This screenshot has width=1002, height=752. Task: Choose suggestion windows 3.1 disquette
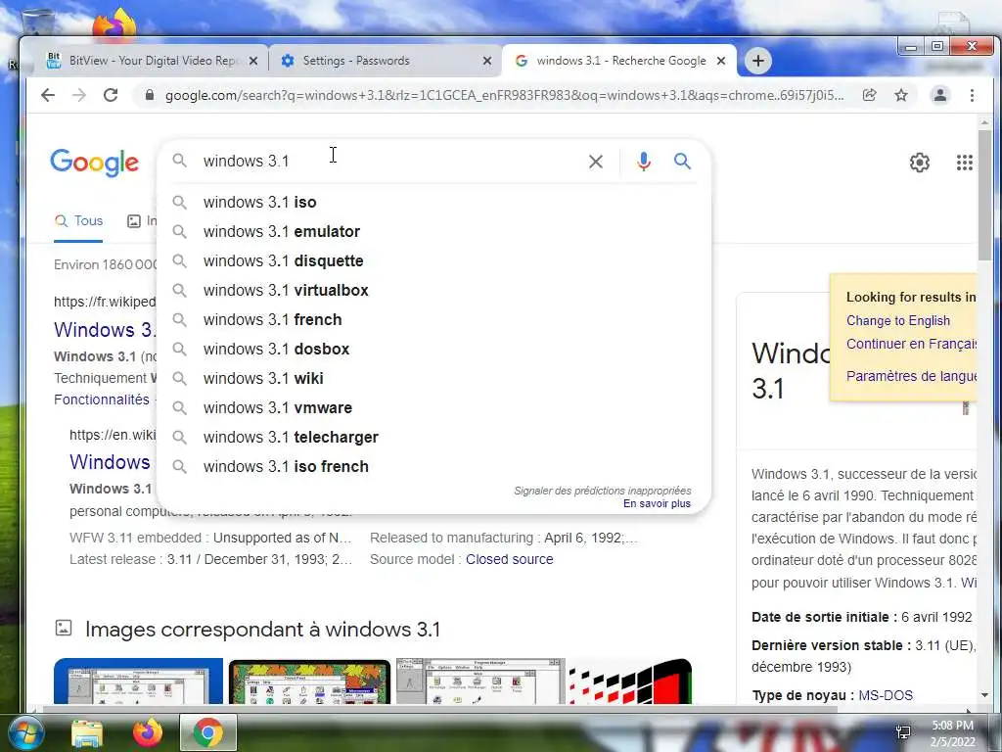(x=434, y=260)
